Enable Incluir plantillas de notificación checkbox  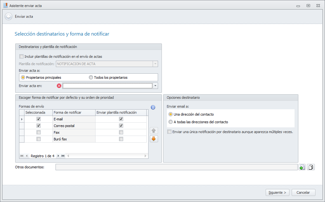(x=22, y=57)
